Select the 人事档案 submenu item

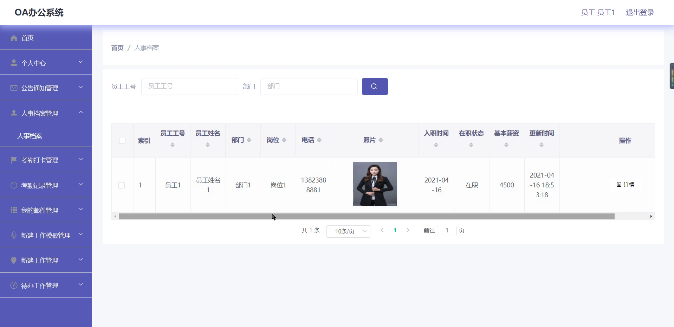[x=30, y=136]
